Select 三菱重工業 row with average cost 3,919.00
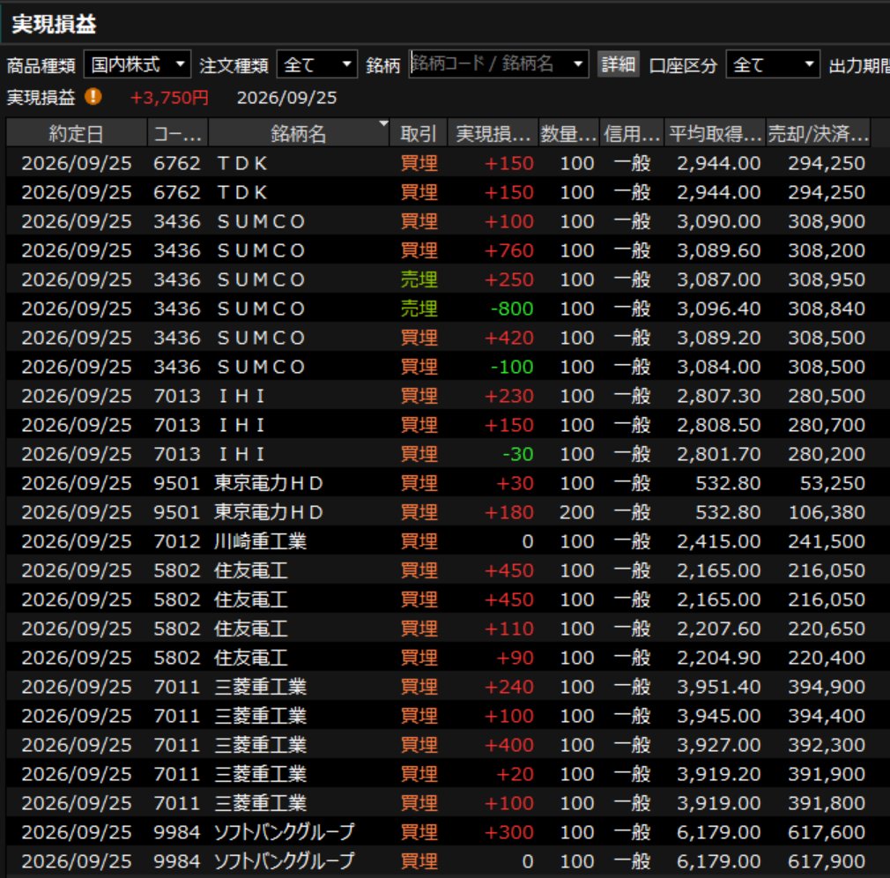890x878 pixels. click(x=438, y=802)
